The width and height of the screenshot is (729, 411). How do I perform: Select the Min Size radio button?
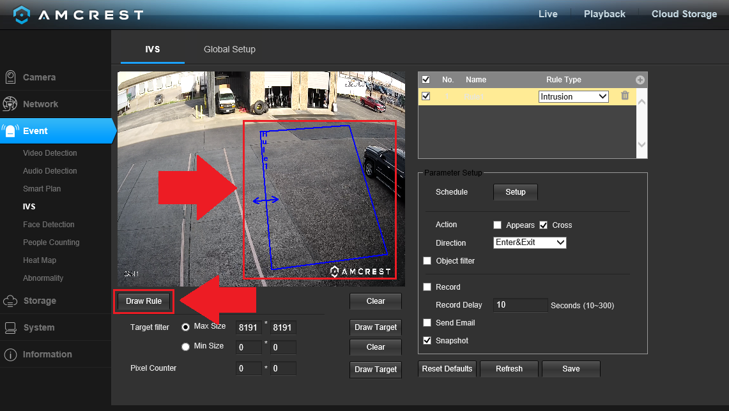click(x=185, y=347)
